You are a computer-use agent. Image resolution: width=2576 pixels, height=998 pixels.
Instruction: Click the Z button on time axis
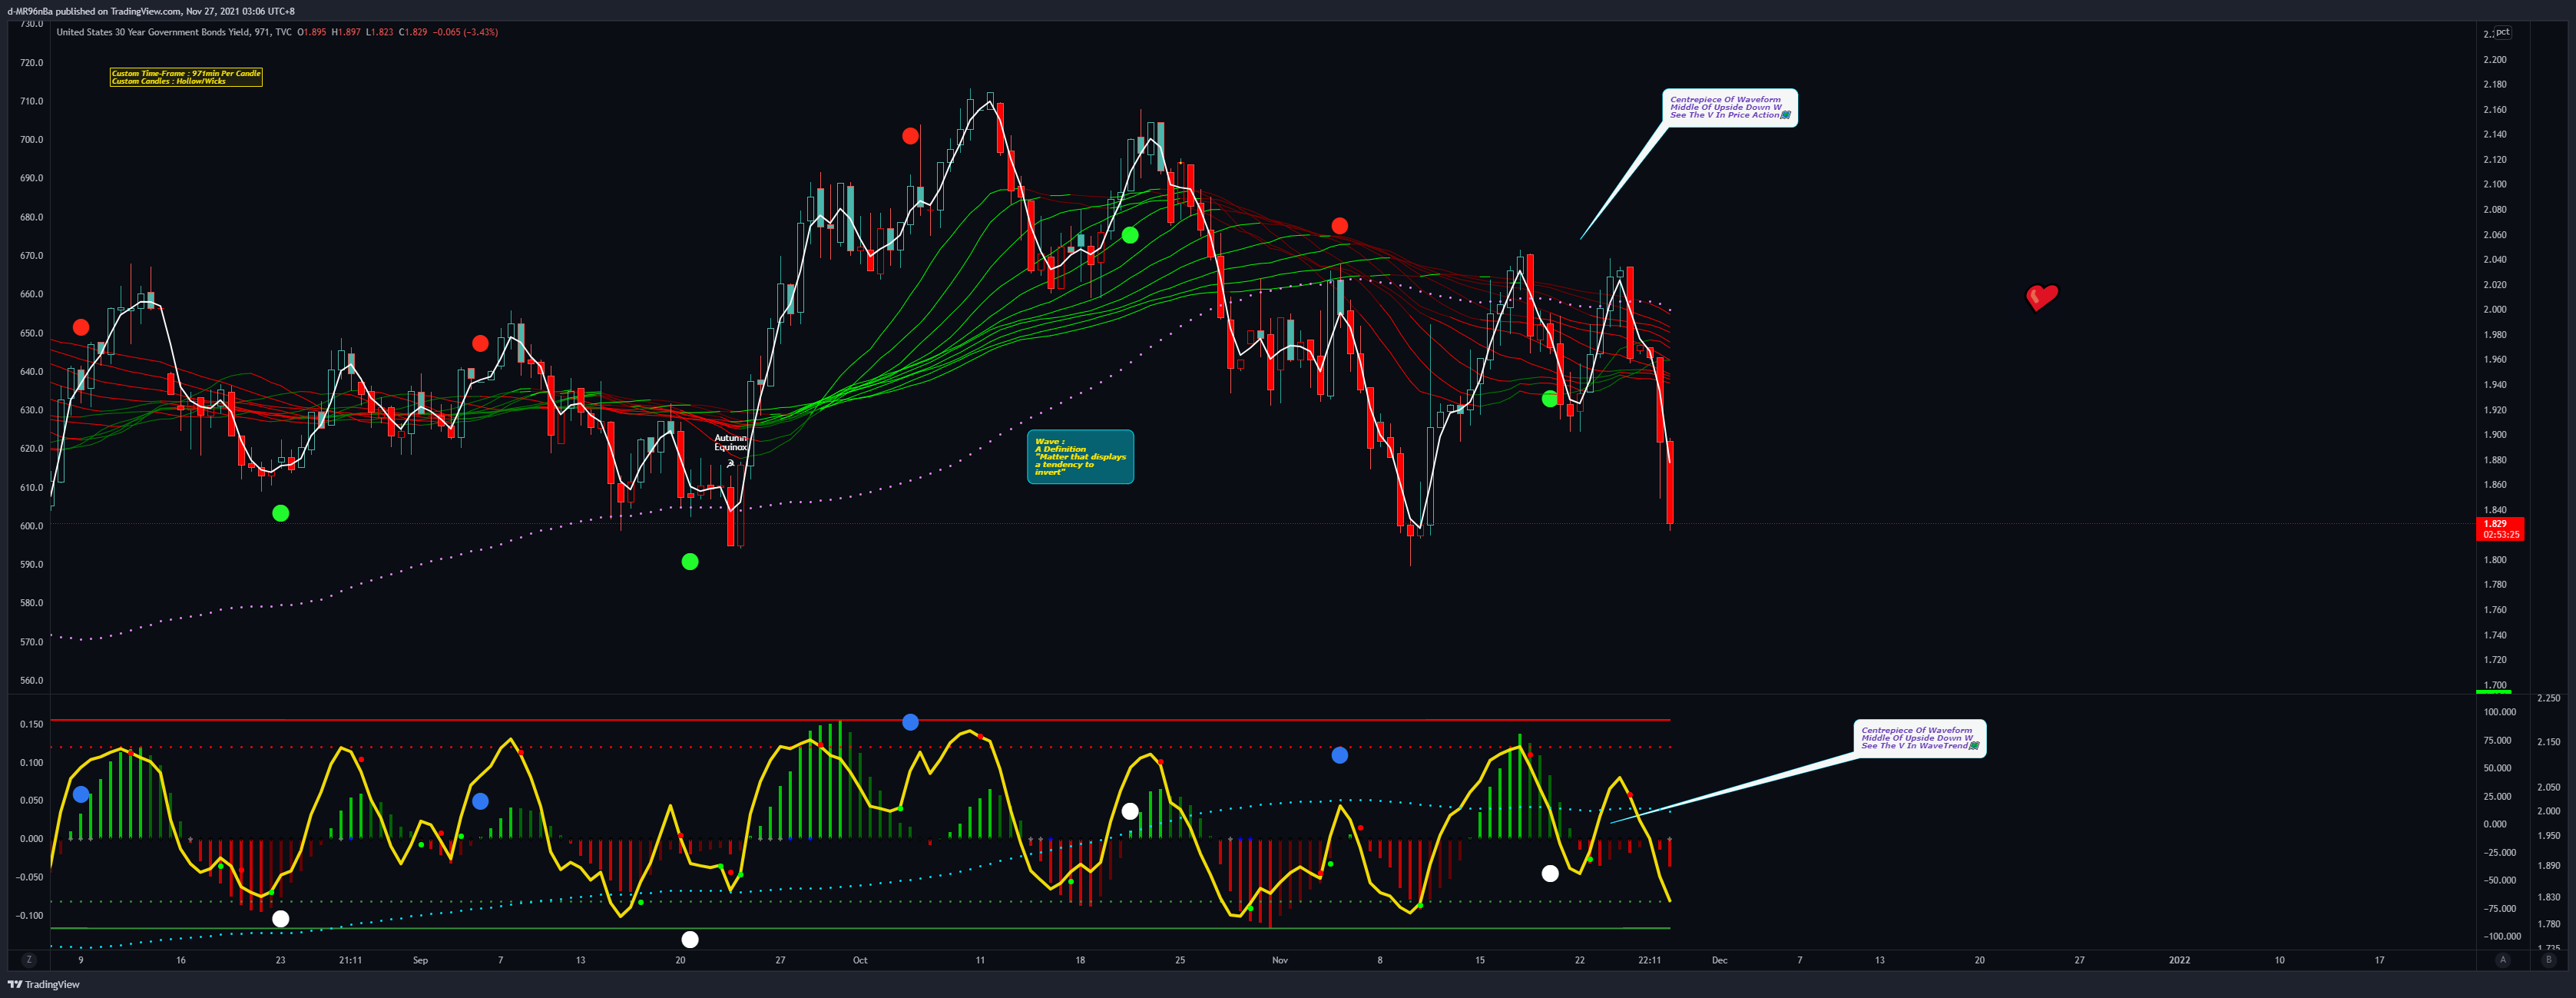[29, 960]
